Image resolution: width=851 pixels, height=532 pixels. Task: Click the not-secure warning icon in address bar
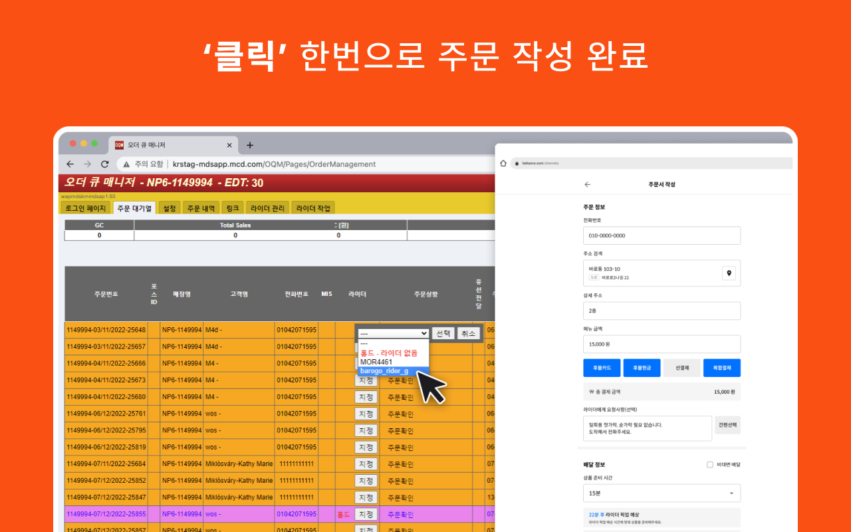[x=126, y=164]
